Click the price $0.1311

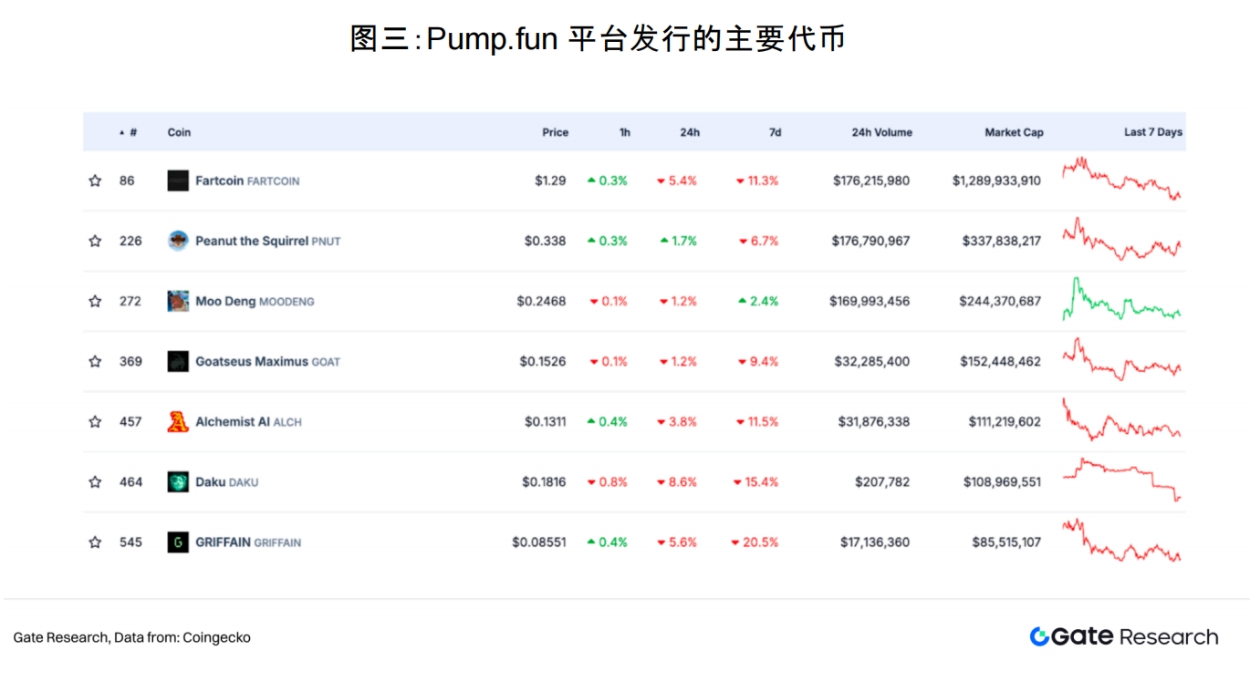(545, 421)
